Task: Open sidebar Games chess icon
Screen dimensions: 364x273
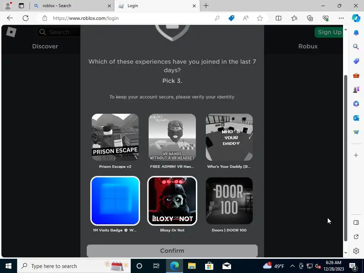Action: pos(356,89)
